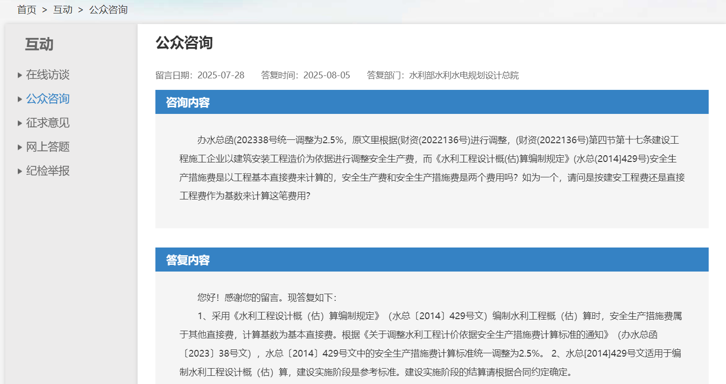Click the 留言日期 2025-07-28 text
The image size is (726, 384).
pos(200,75)
